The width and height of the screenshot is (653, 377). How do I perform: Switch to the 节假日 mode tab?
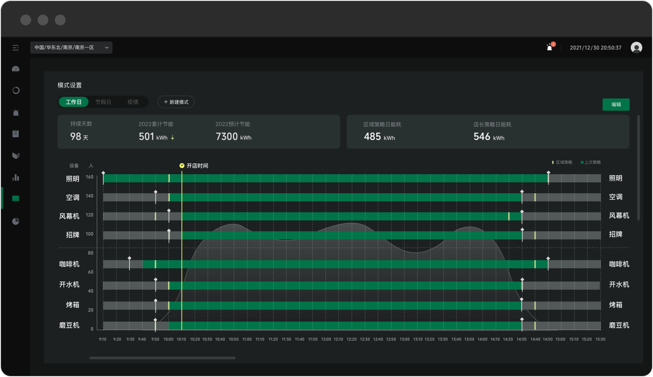[103, 102]
